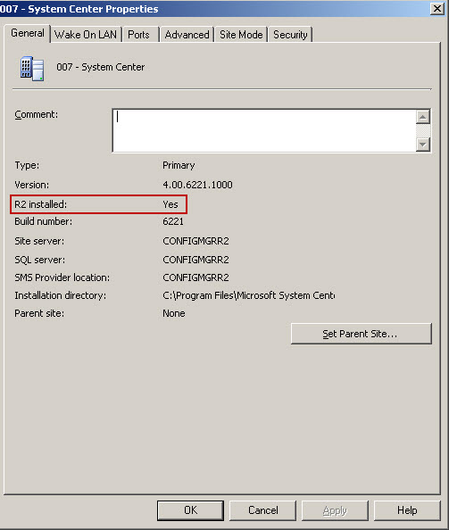Screen dimensions: 449x530
Task: Close the System Center Properties dialog
Action: tap(437, 8)
